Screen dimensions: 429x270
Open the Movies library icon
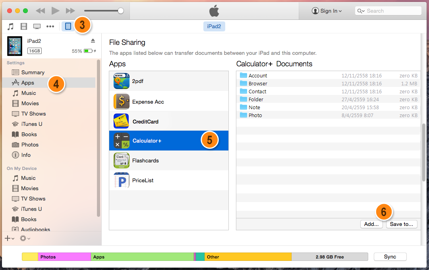[24, 27]
